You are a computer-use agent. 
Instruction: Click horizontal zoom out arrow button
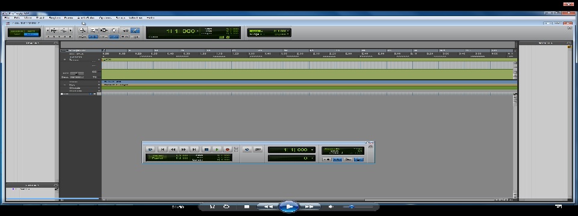point(48,31)
